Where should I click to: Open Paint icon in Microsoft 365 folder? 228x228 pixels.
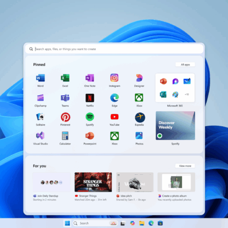coord(175,95)
